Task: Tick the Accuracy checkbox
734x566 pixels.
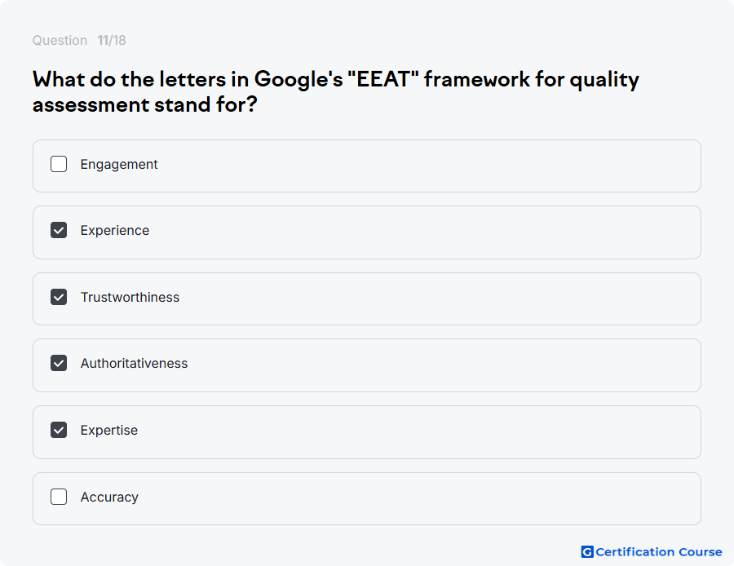Action: pyautogui.click(x=59, y=497)
